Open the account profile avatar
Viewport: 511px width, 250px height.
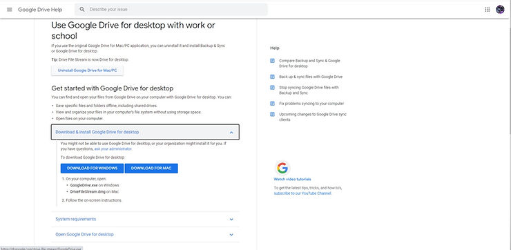[500, 10]
